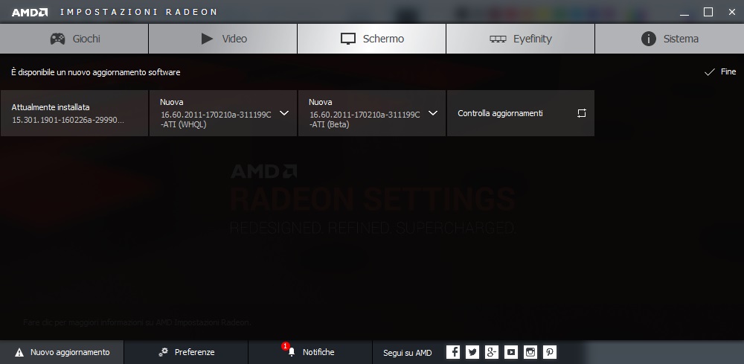Image resolution: width=744 pixels, height=364 pixels.
Task: Open AMD Pinterest icon
Action: pos(550,352)
